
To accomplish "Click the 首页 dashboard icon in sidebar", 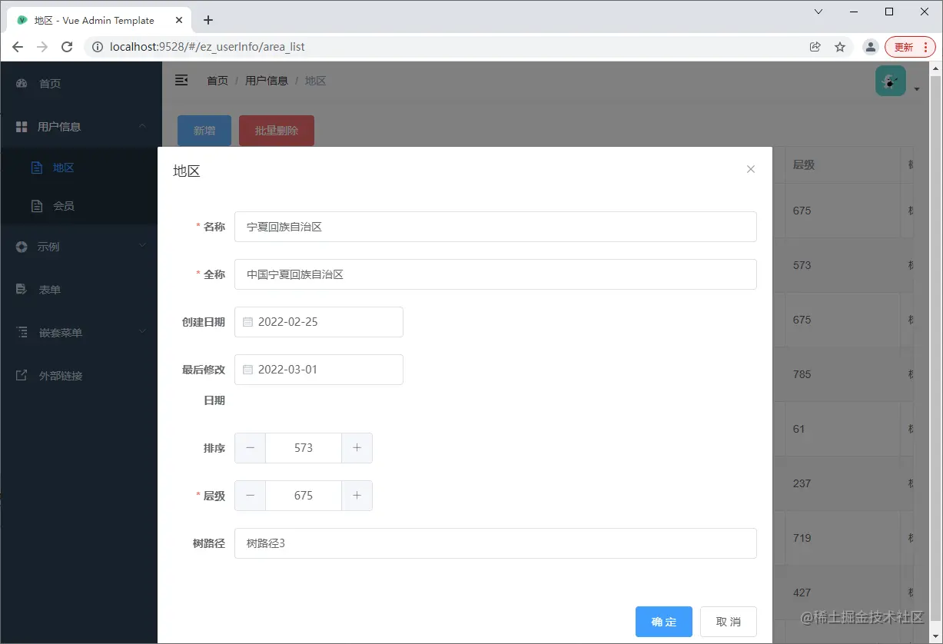I will click(x=22, y=83).
